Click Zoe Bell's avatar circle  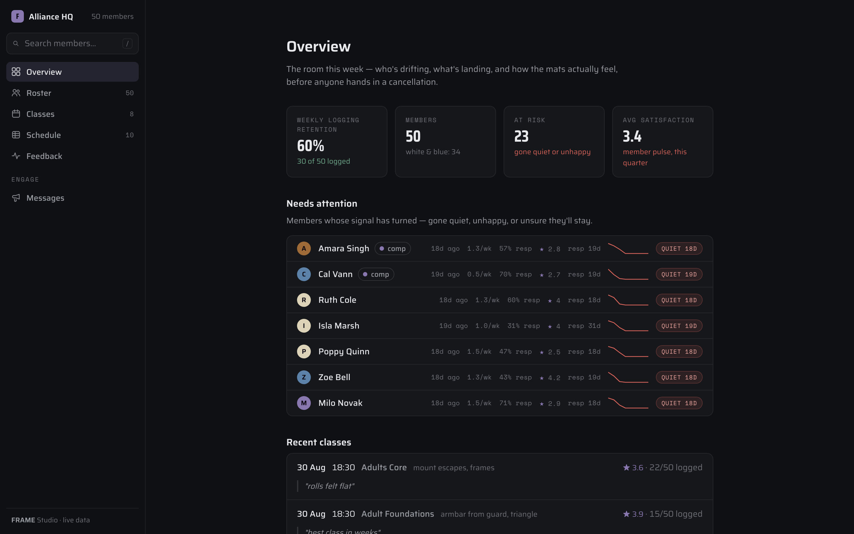click(x=304, y=377)
